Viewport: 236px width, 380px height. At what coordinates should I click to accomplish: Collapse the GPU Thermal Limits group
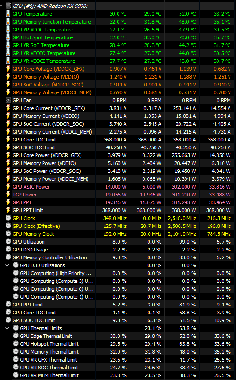(7, 328)
